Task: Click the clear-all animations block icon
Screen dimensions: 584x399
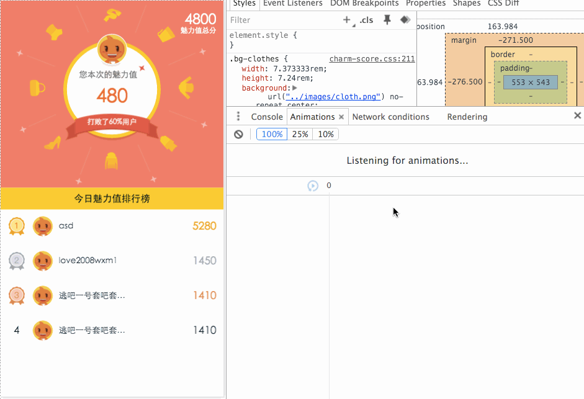Action: click(x=238, y=134)
